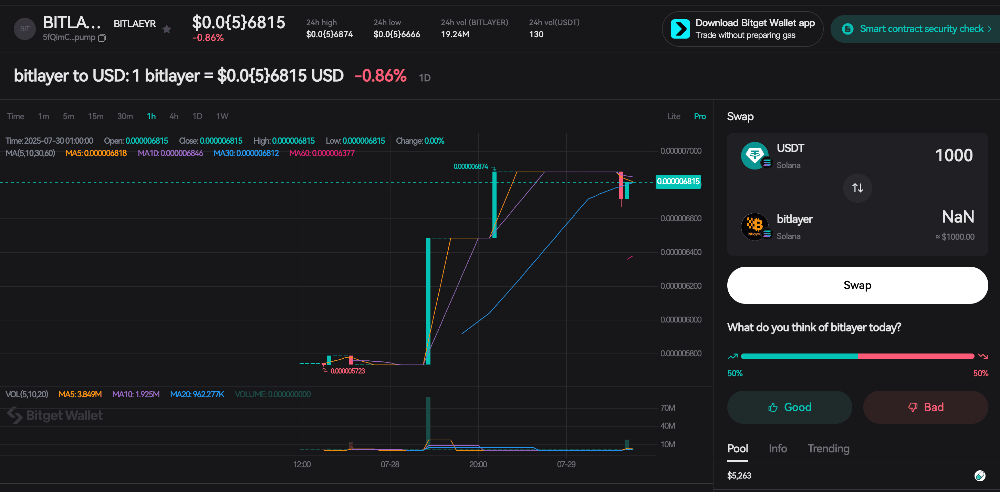Viewport: 1000px width, 492px height.
Task: Click the main Swap button
Action: pyautogui.click(x=857, y=285)
